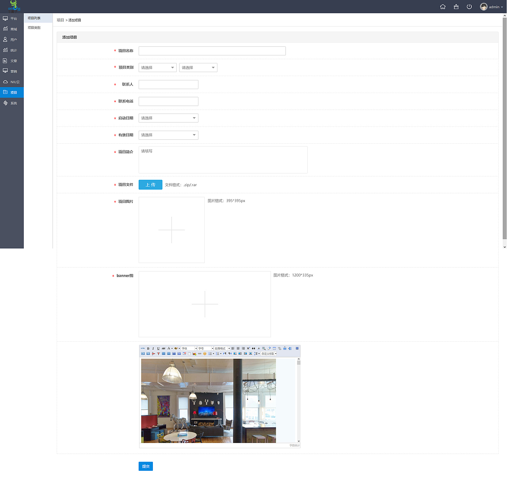Image resolution: width=507 pixels, height=489 pixels.
Task: Align text right in the editor
Action: point(243,348)
